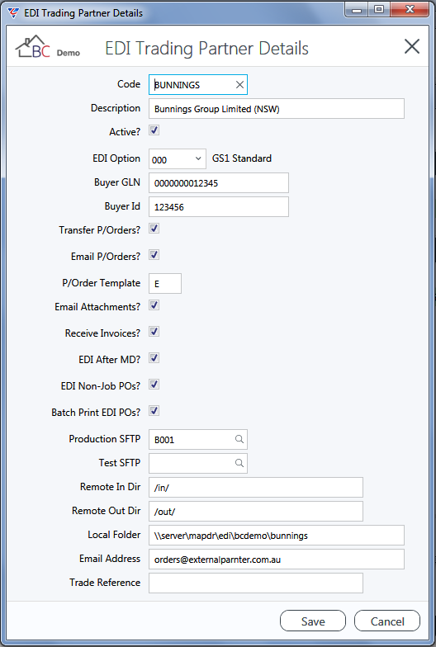Save the trading partner details
This screenshot has width=436, height=647.
[x=312, y=621]
